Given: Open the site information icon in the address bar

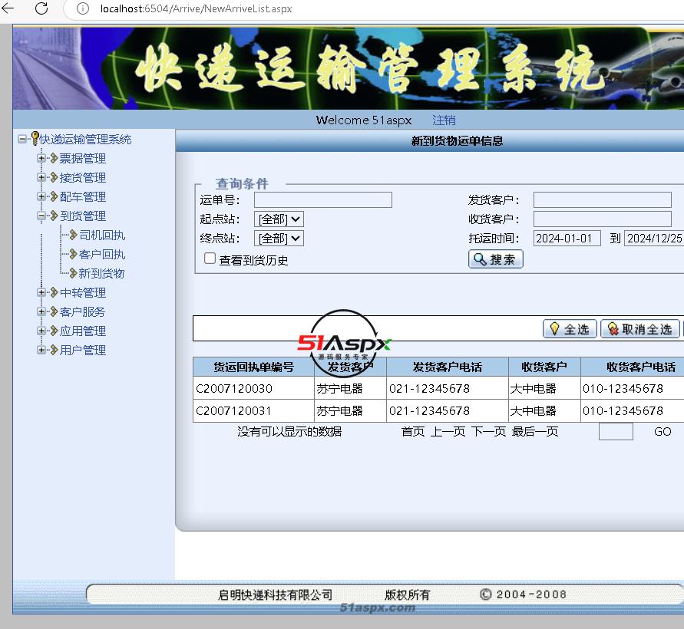Looking at the screenshot, I should (x=82, y=8).
